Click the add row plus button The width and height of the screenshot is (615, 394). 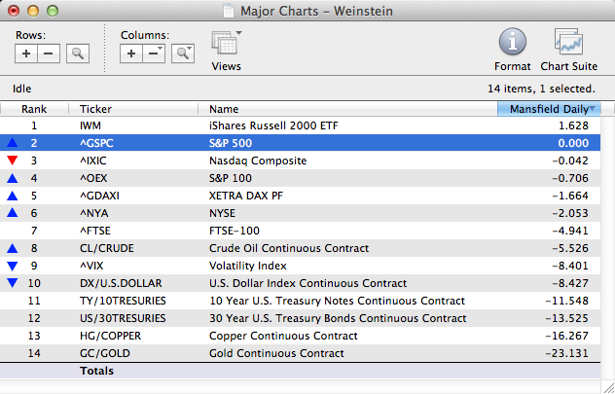(27, 54)
